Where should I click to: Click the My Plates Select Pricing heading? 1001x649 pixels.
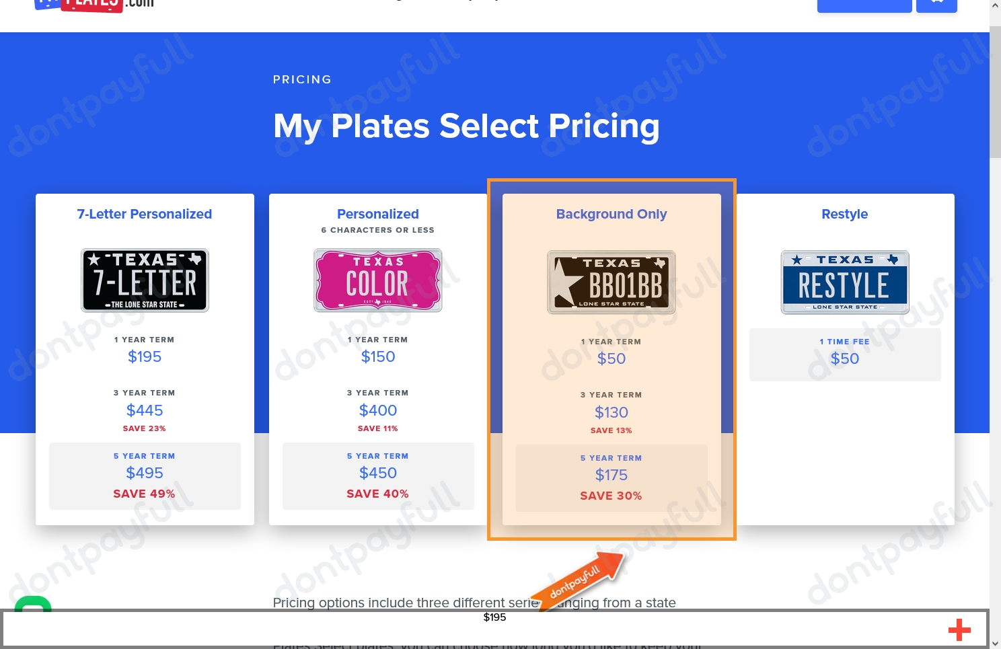pyautogui.click(x=466, y=126)
